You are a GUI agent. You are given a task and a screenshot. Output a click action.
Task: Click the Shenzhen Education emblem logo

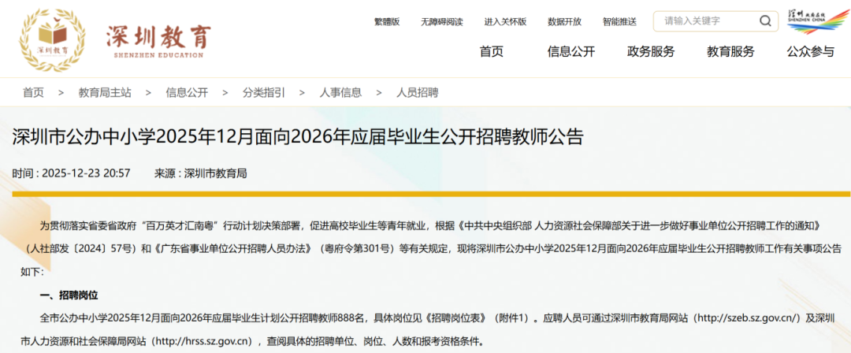pyautogui.click(x=53, y=41)
